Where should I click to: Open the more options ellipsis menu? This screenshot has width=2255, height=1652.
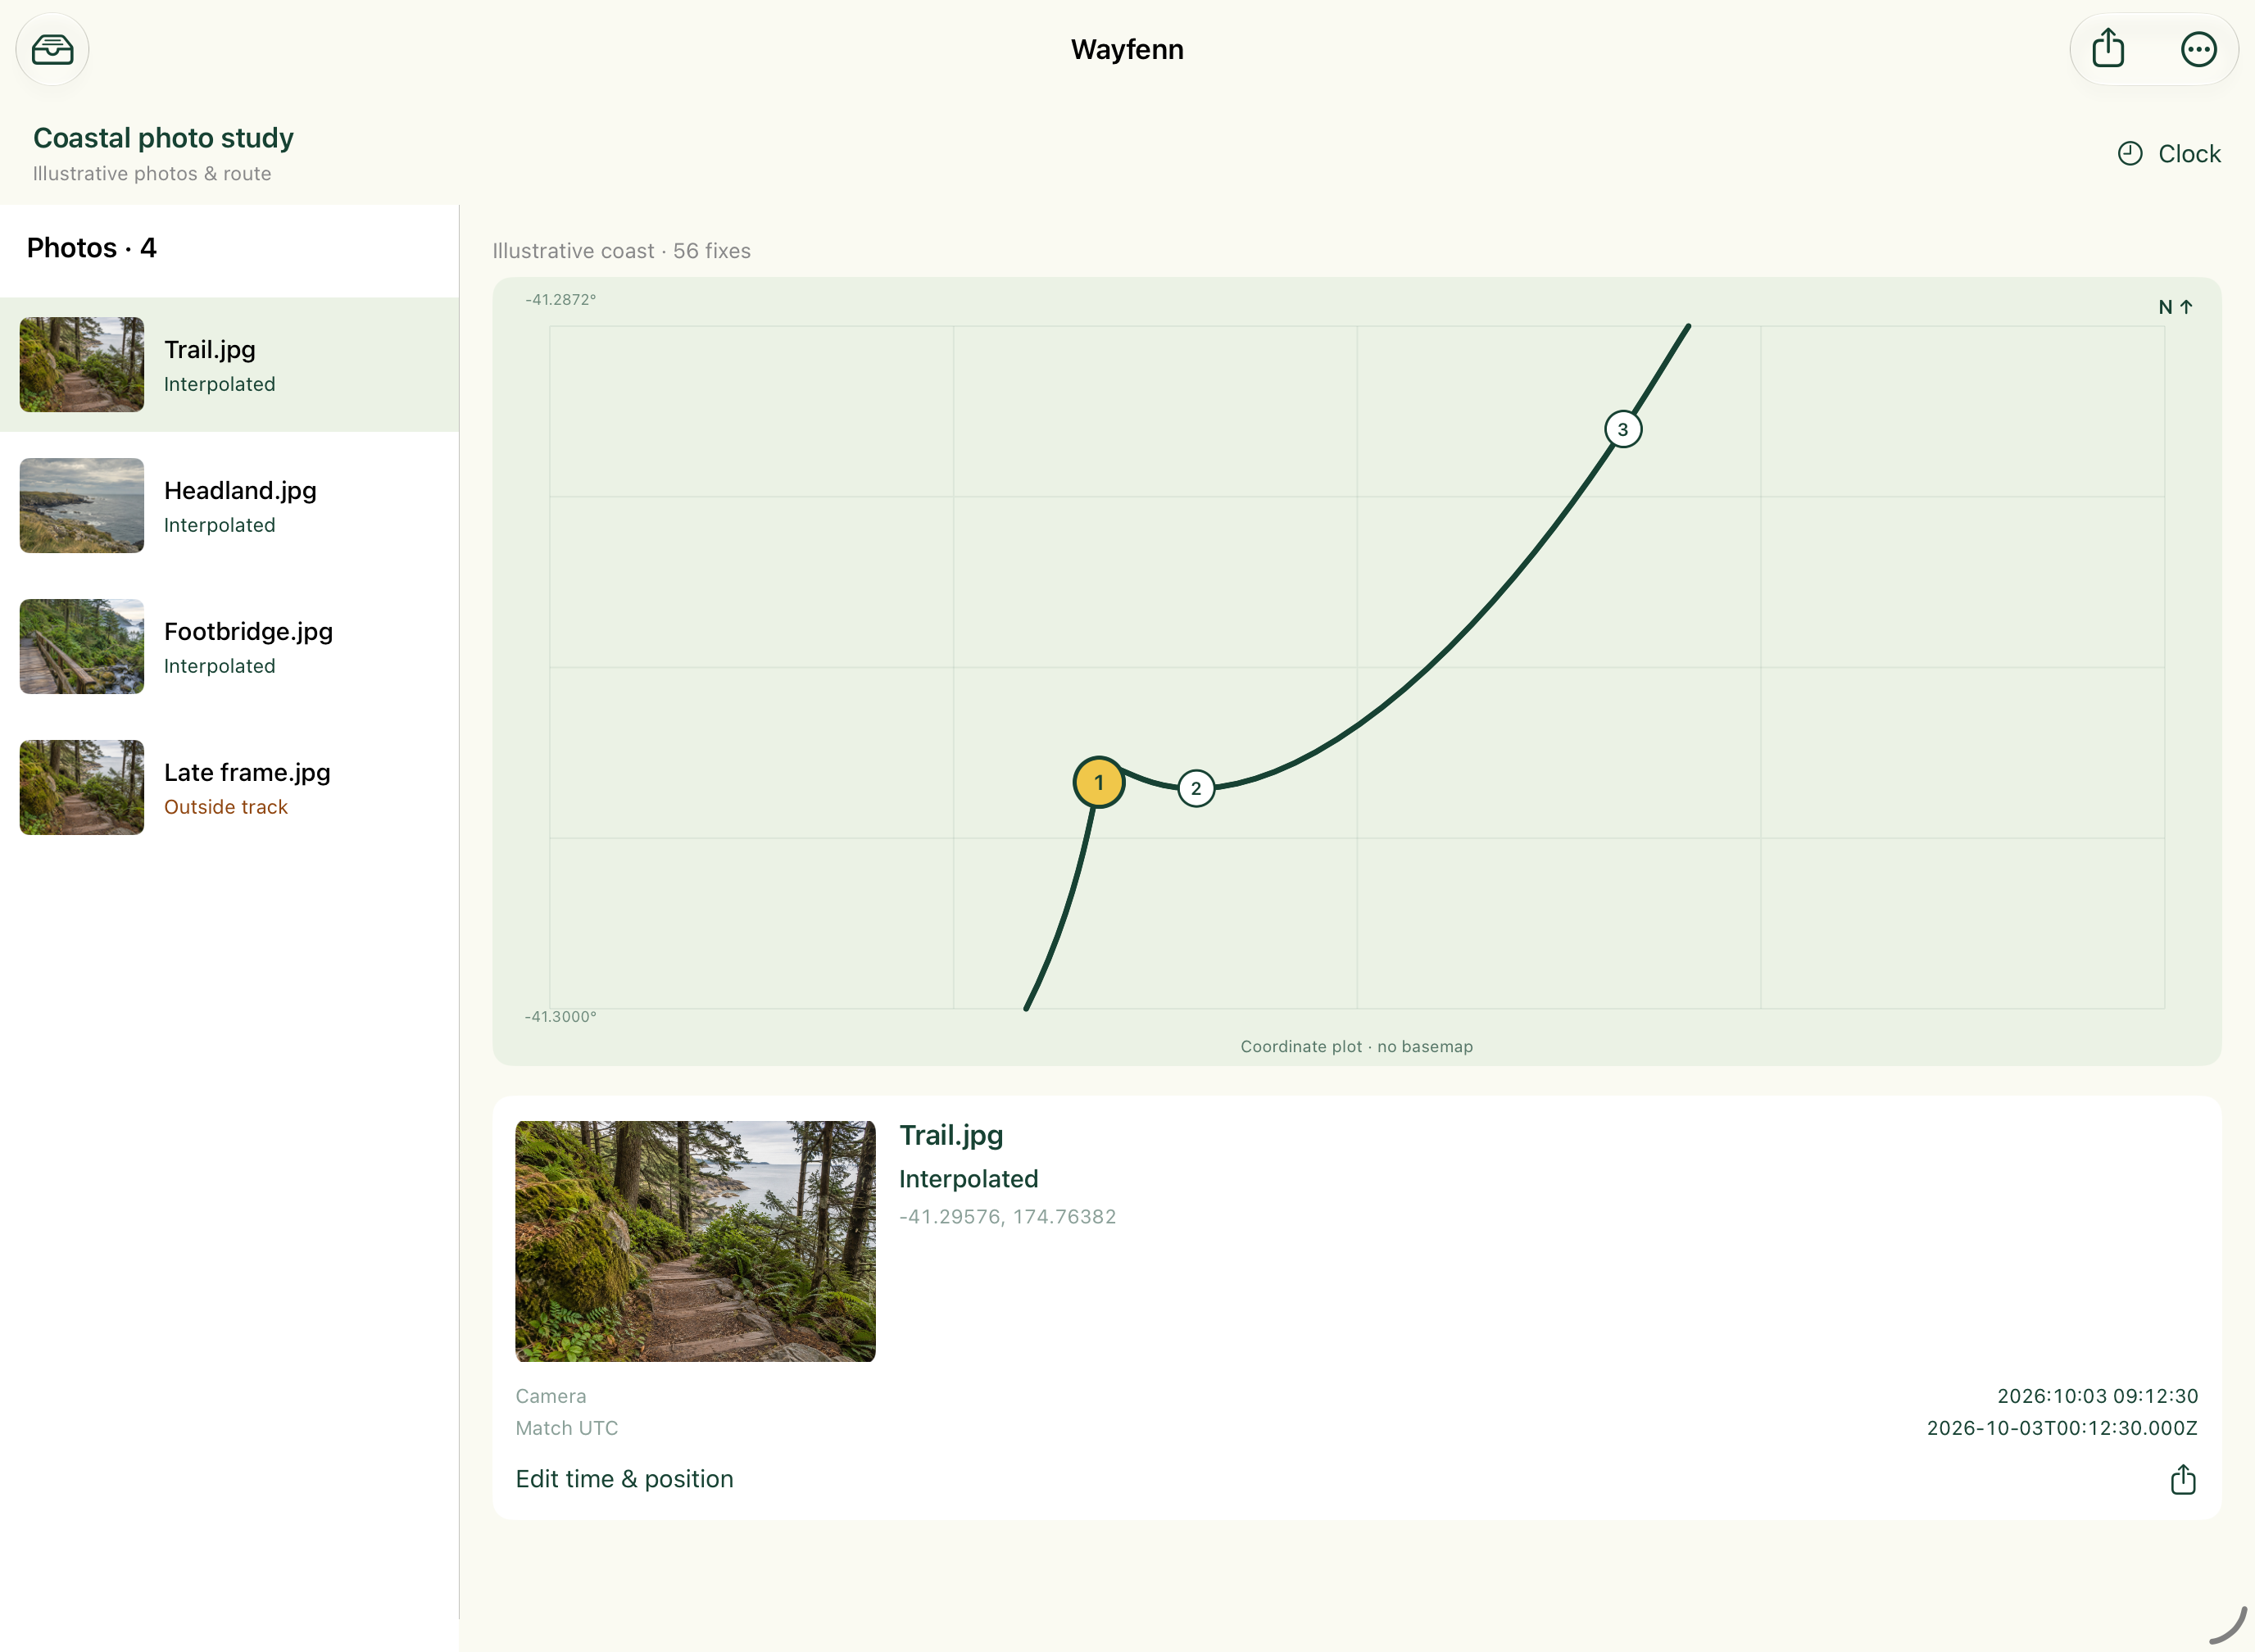(2198, 49)
